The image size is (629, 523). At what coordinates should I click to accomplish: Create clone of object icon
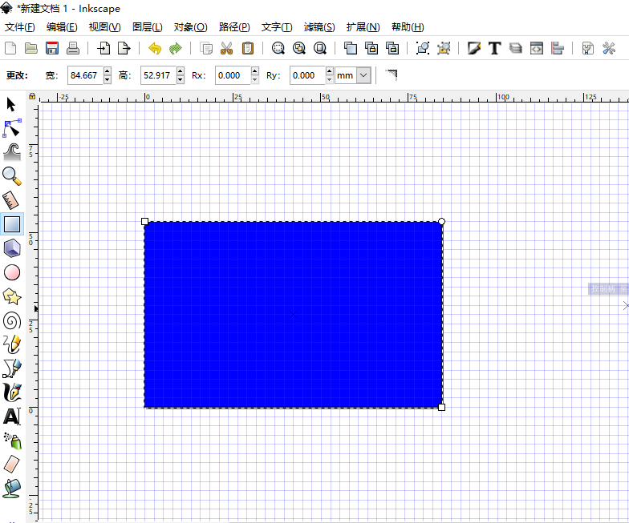pyautogui.click(x=371, y=48)
